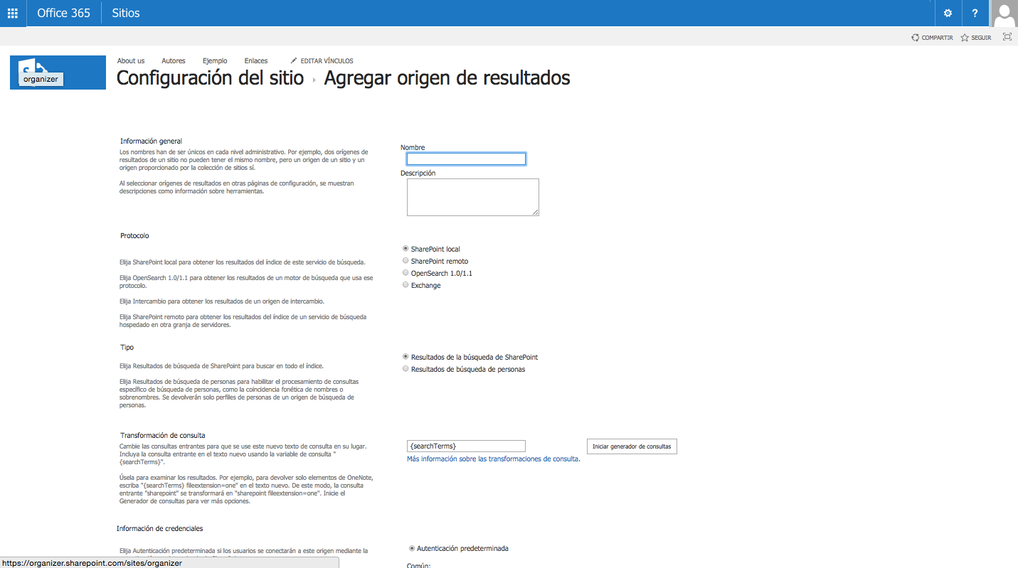This screenshot has width=1018, height=568.
Task: Return to Configuración del sitio breadcrumb
Action: tap(210, 78)
